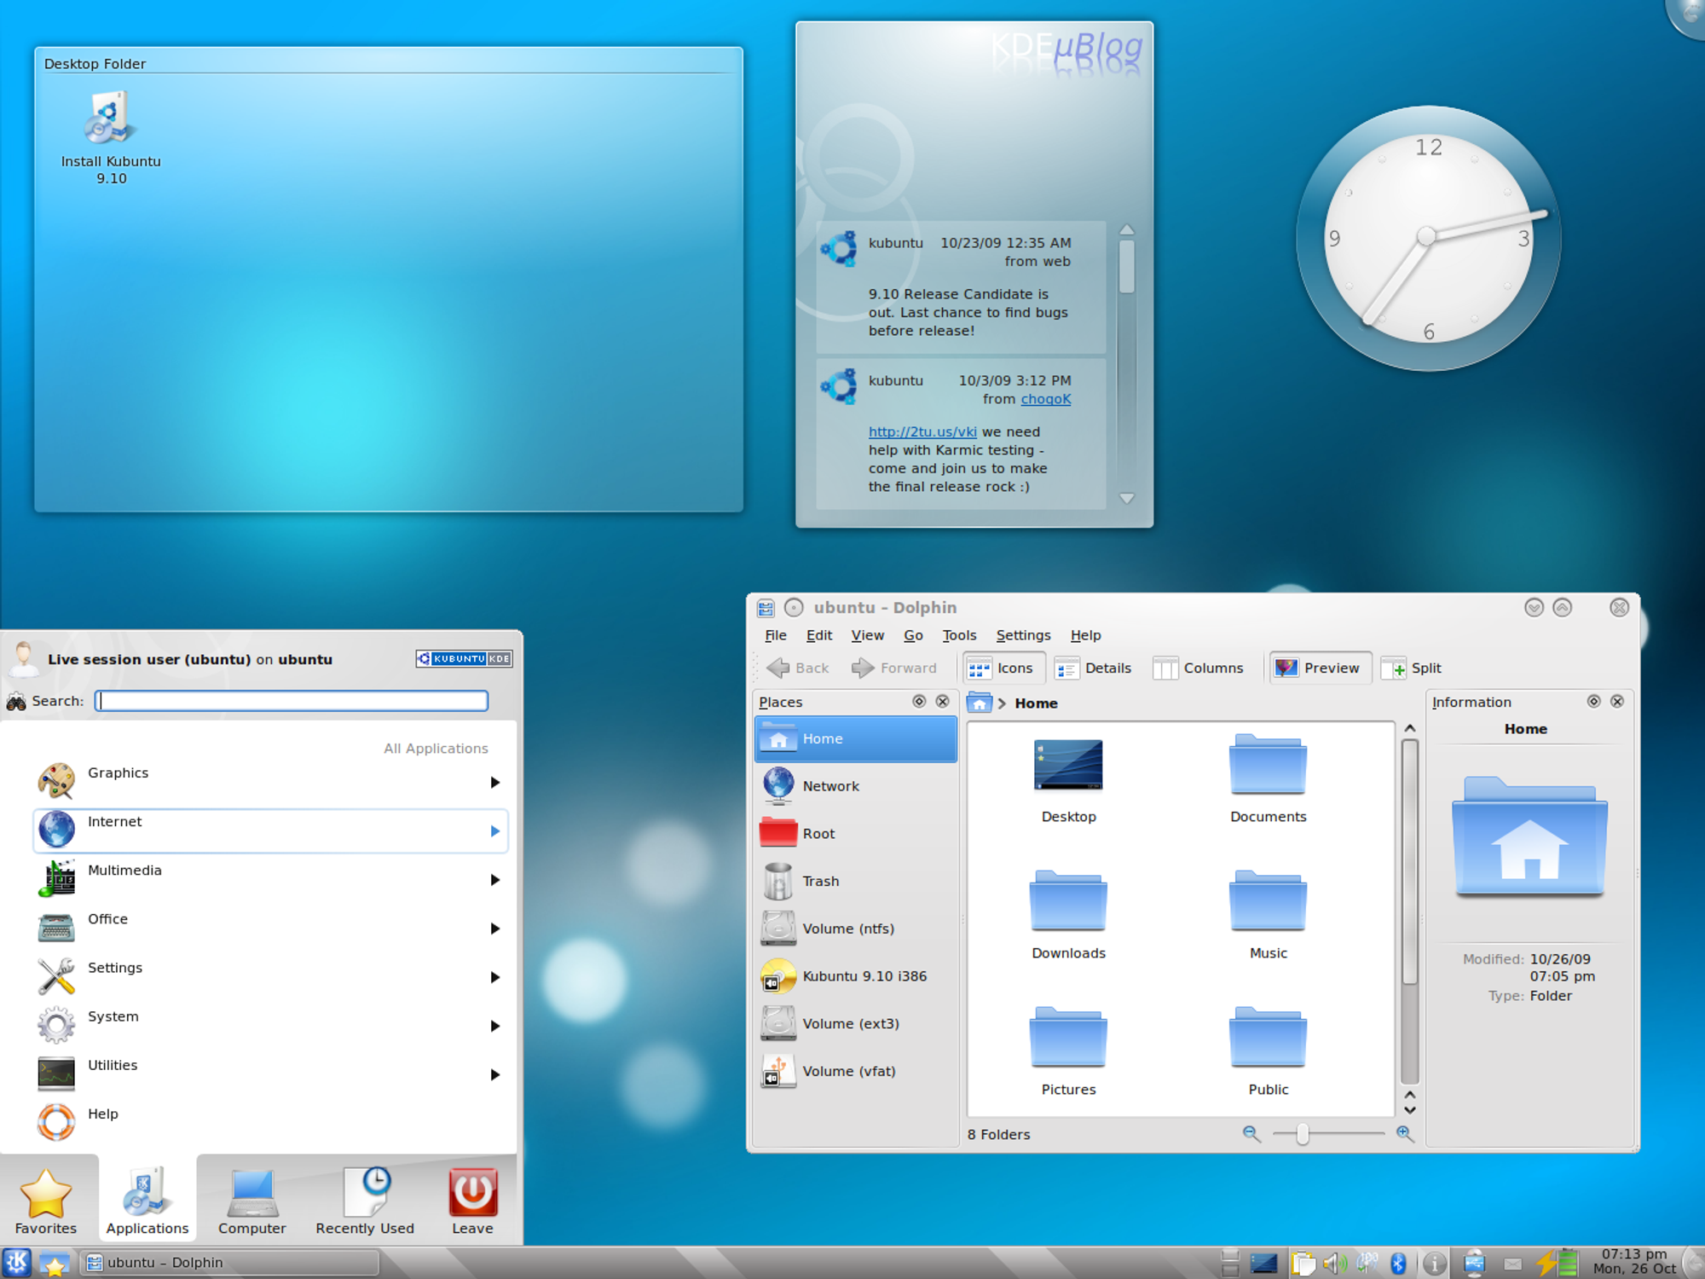Click the large Home folder preview in Information panel
1705x1279 pixels.
1529,836
